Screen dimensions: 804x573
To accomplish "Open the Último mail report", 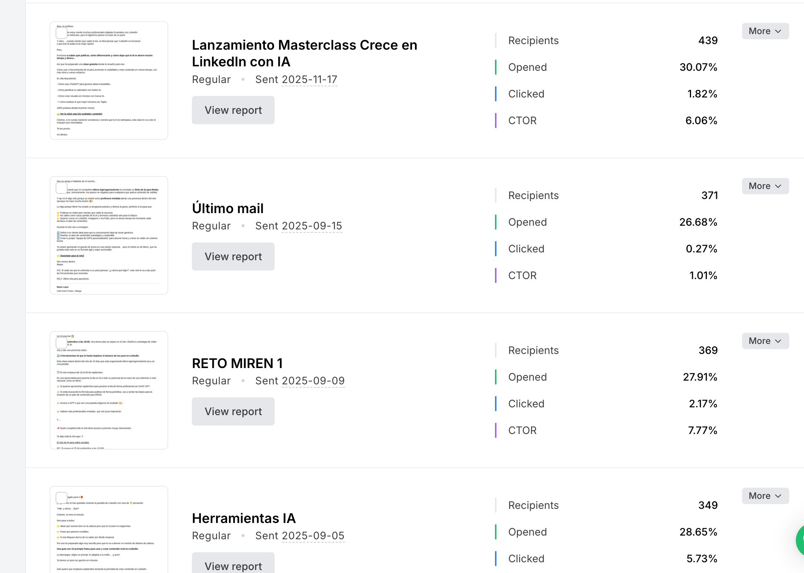I will 233,256.
